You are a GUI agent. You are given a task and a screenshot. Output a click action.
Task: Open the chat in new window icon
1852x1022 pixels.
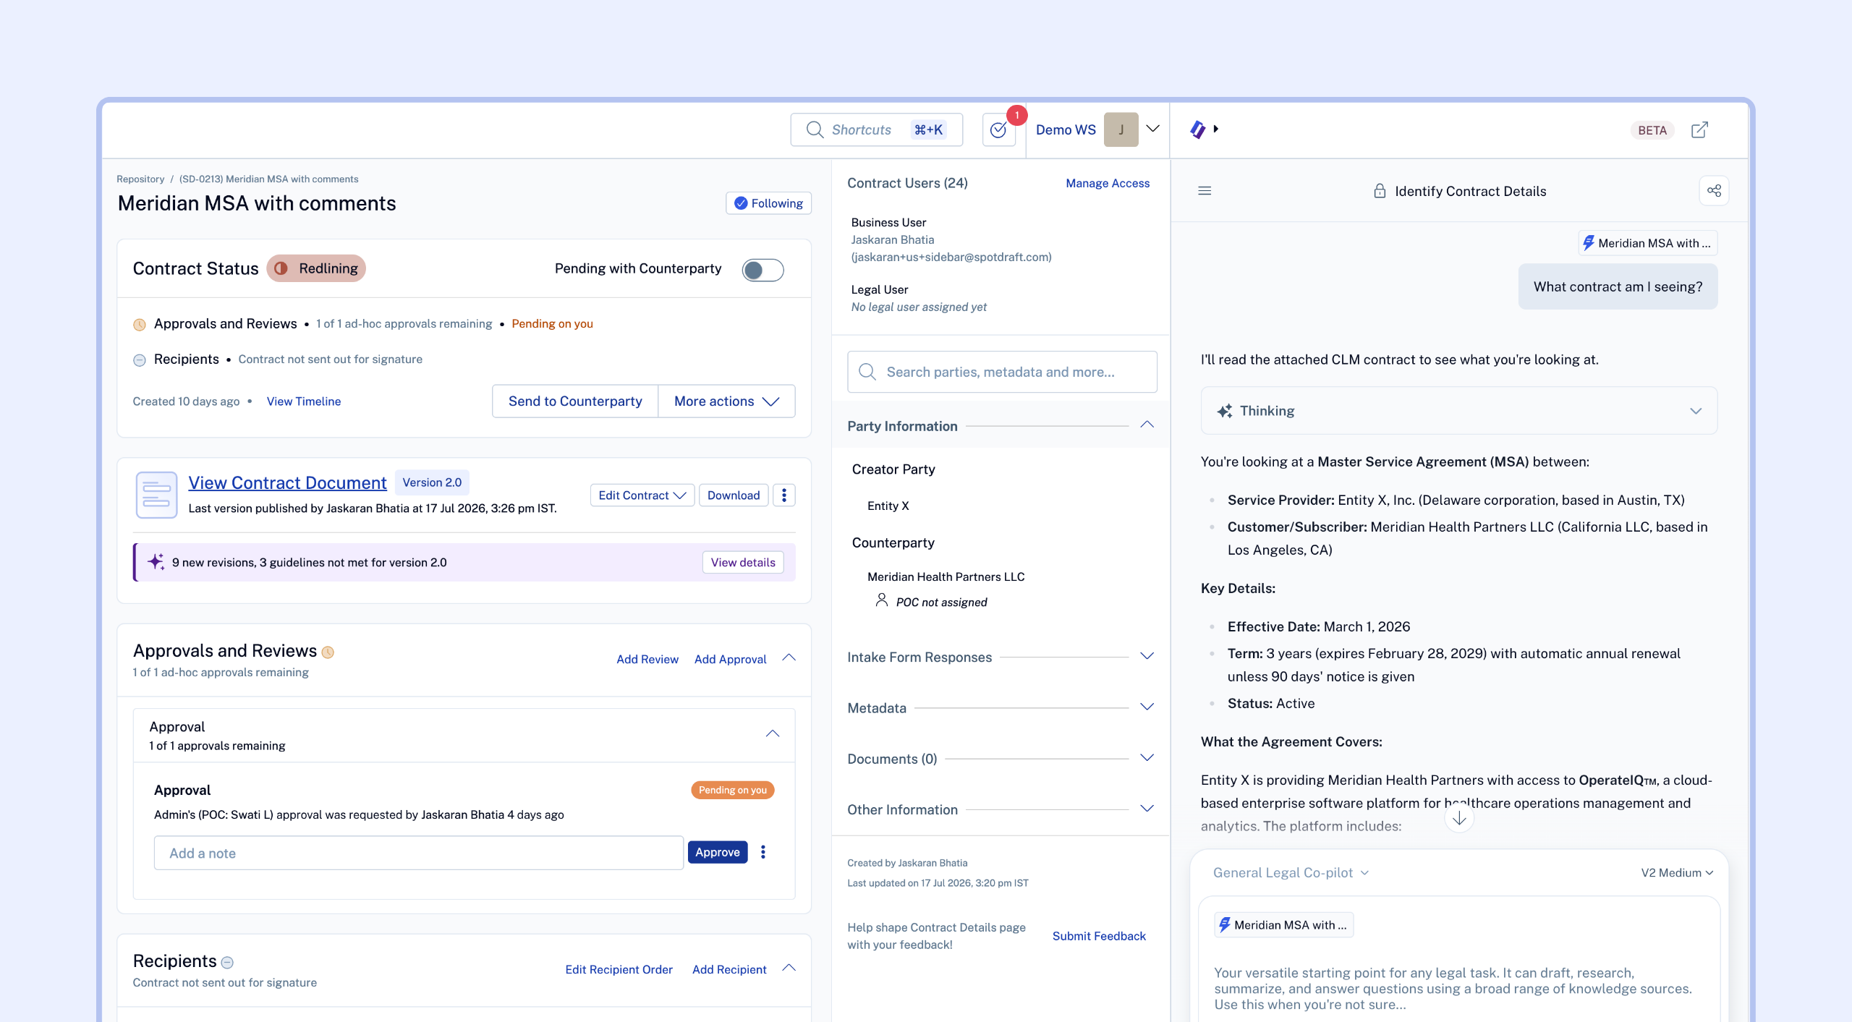tap(1699, 130)
